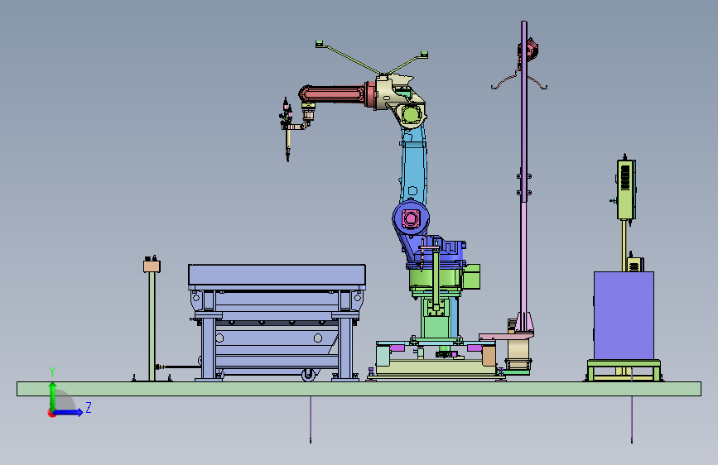Click the blue Z axis arrow of triad

click(x=69, y=412)
